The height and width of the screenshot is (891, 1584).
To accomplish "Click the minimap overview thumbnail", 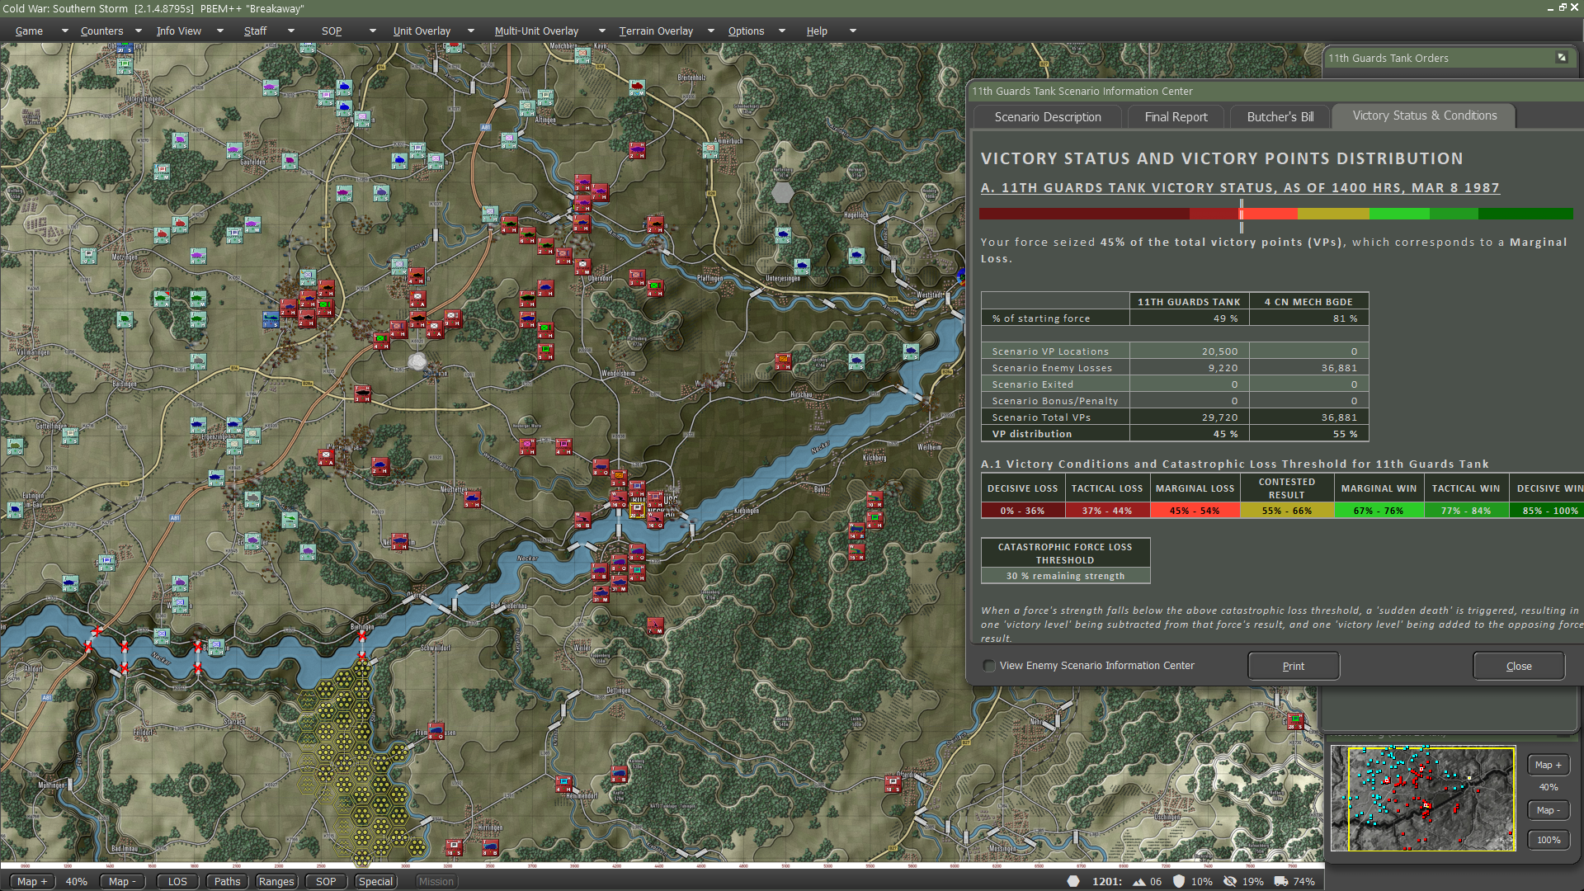I will (1422, 798).
